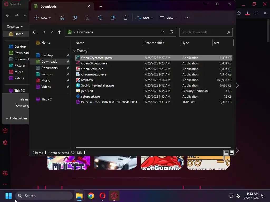Open Opera GX from the taskbar

coord(114,196)
